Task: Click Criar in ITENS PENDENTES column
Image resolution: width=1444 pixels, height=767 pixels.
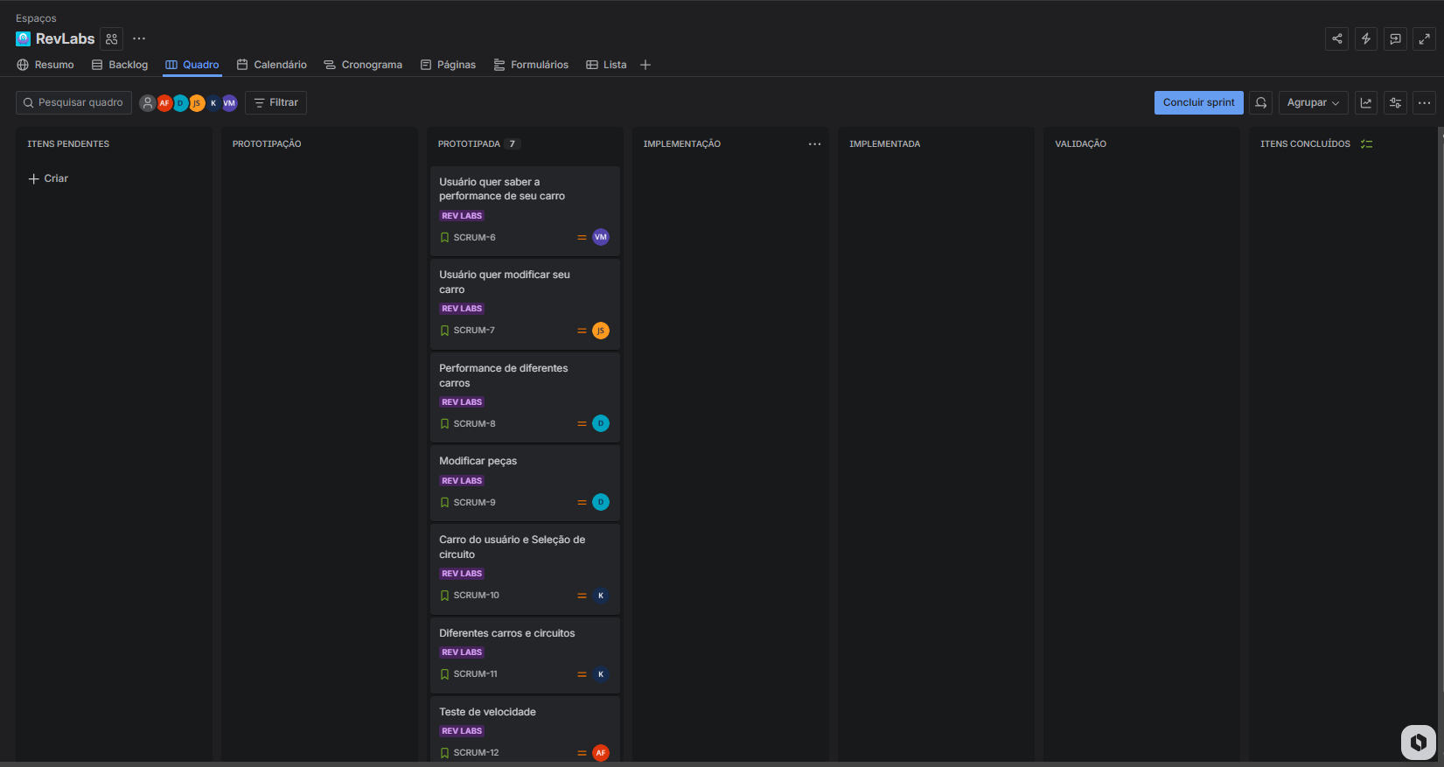Action: click(x=48, y=178)
